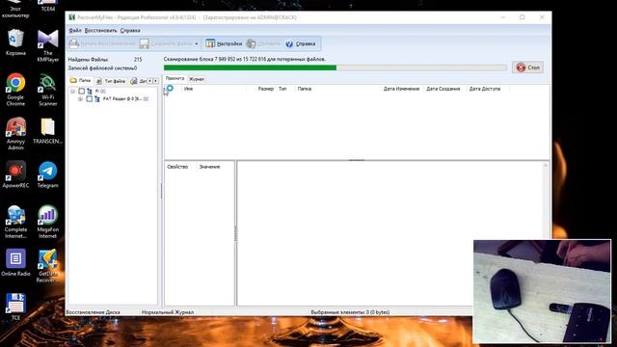Open the MegaFon Internet desktop icon

coord(48,222)
